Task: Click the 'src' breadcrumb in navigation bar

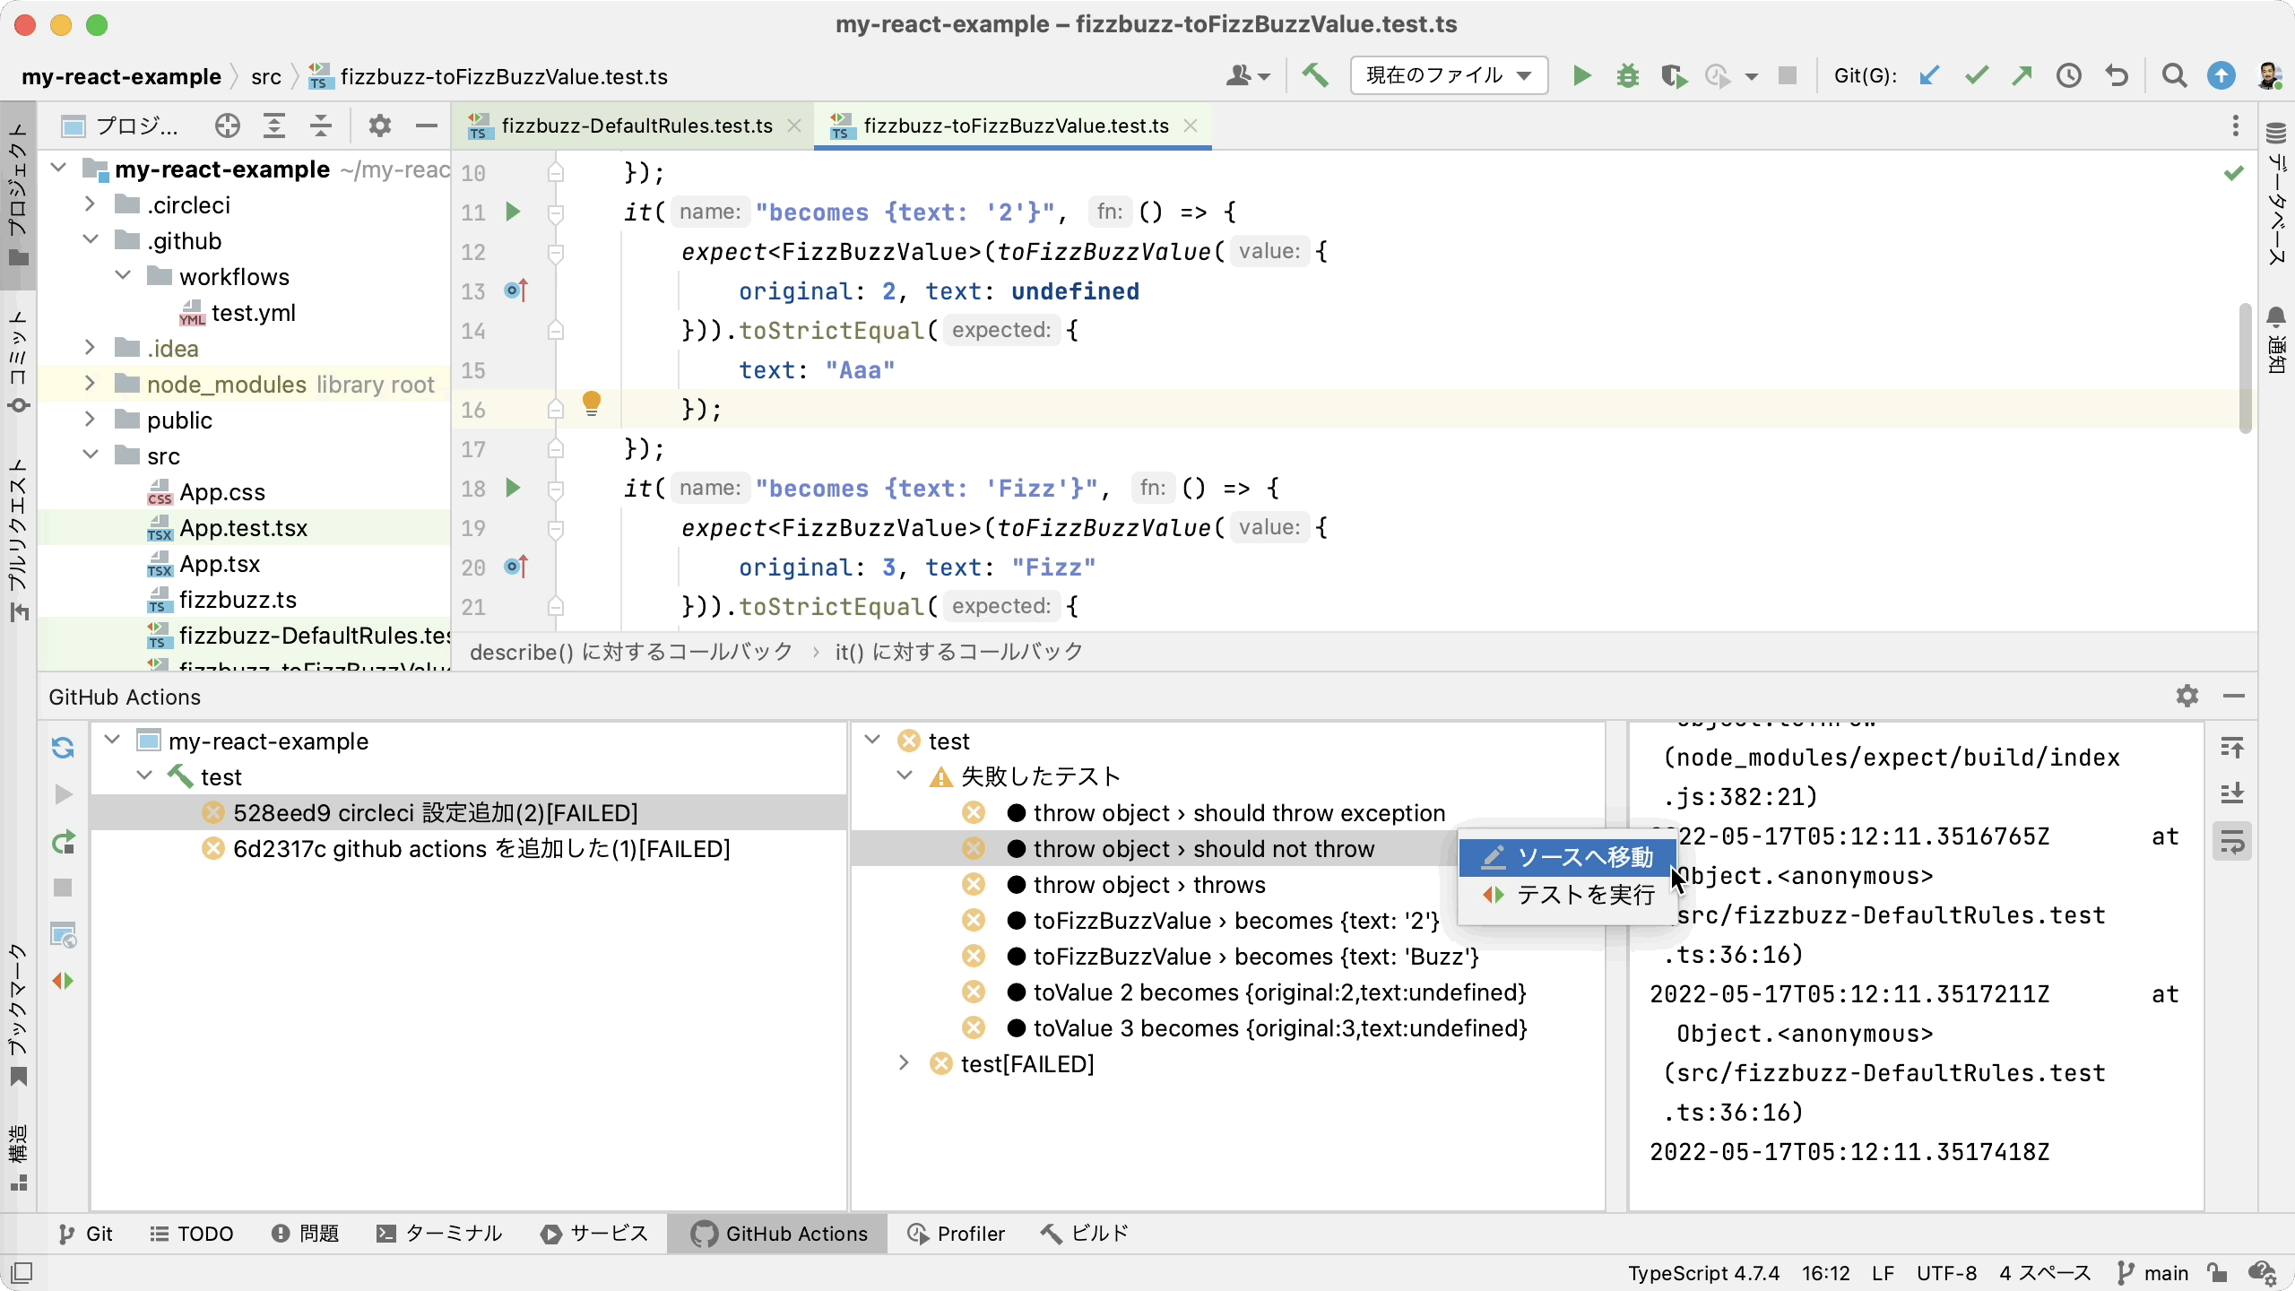Action: (266, 77)
